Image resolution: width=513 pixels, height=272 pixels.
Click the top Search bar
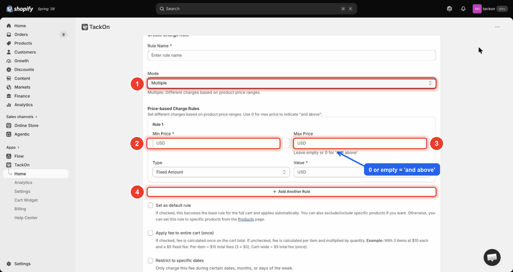[256, 9]
